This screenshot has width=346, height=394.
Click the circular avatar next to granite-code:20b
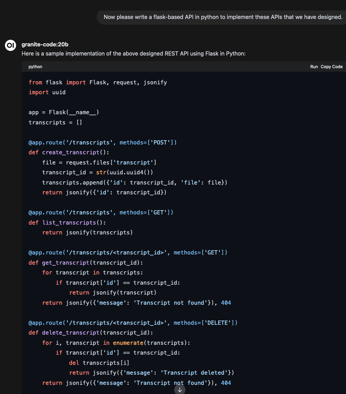[x=10, y=45]
